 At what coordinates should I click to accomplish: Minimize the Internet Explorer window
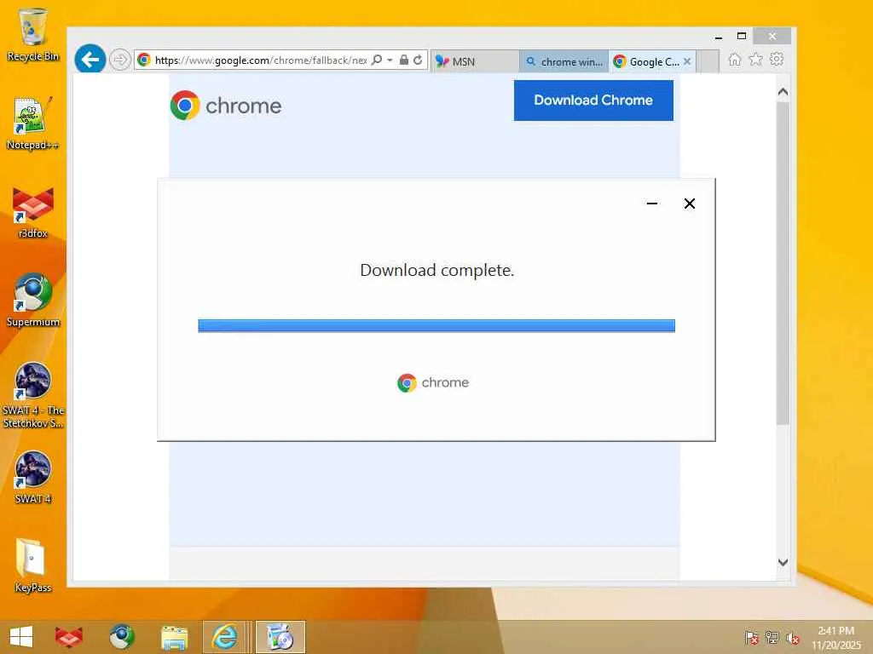click(719, 37)
